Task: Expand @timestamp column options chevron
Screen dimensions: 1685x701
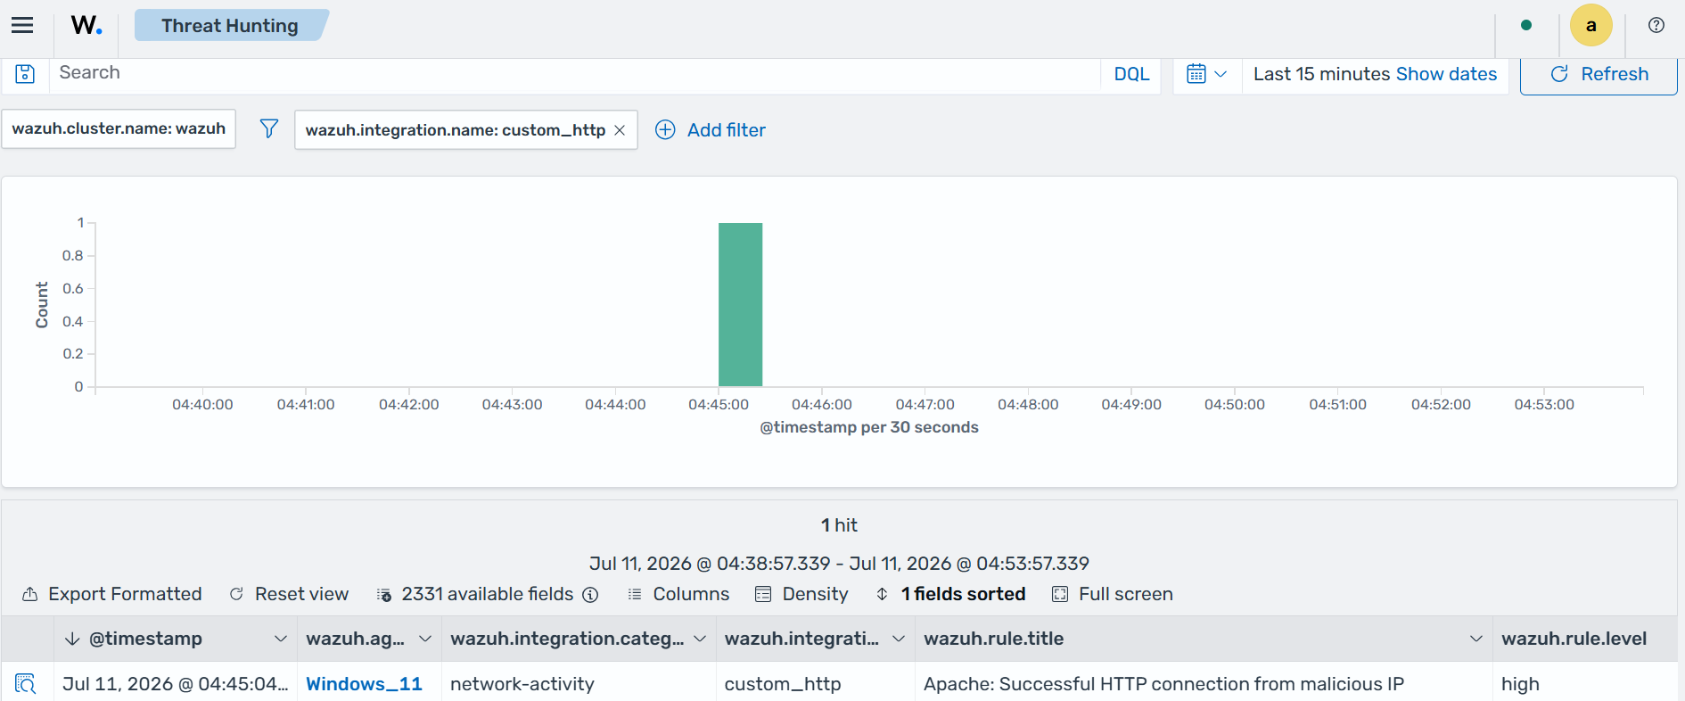Action: 280,639
